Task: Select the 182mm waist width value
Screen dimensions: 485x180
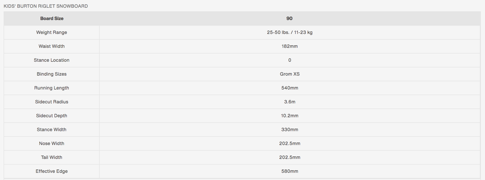Action: coord(290,46)
